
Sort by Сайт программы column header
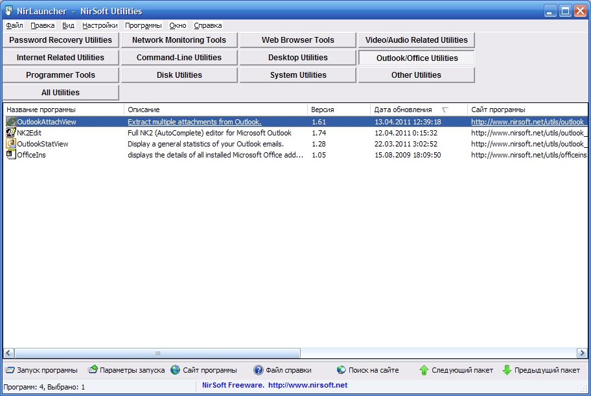527,110
